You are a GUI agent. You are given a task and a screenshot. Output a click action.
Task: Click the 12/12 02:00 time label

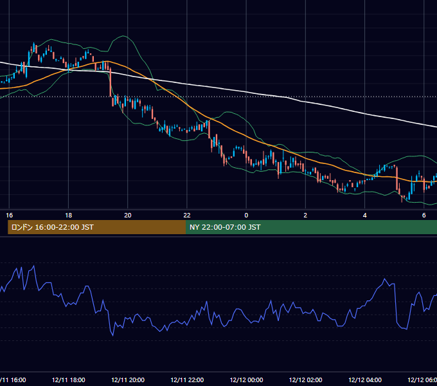[x=305, y=380]
